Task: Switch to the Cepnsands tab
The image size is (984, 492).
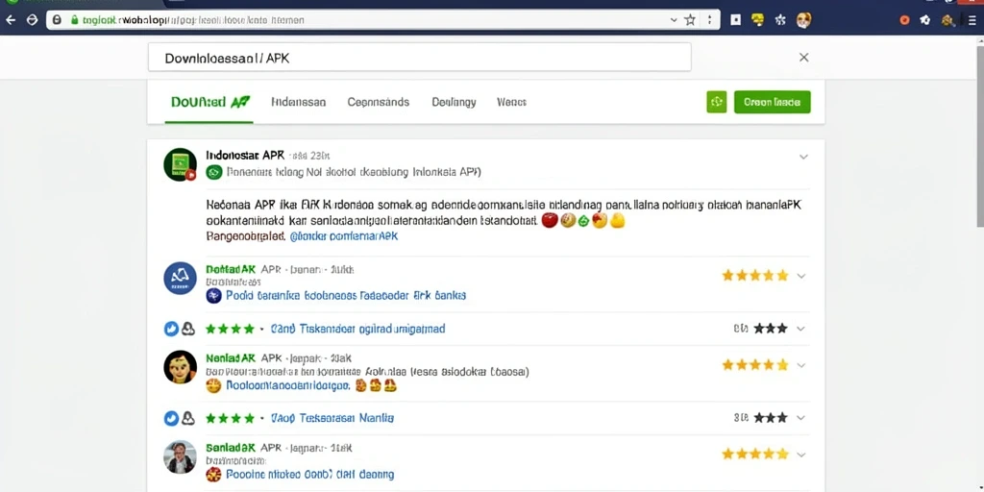Action: pos(379,102)
